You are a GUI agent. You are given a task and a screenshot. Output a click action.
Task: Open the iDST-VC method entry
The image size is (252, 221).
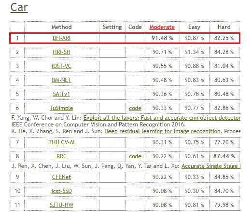point(61,66)
